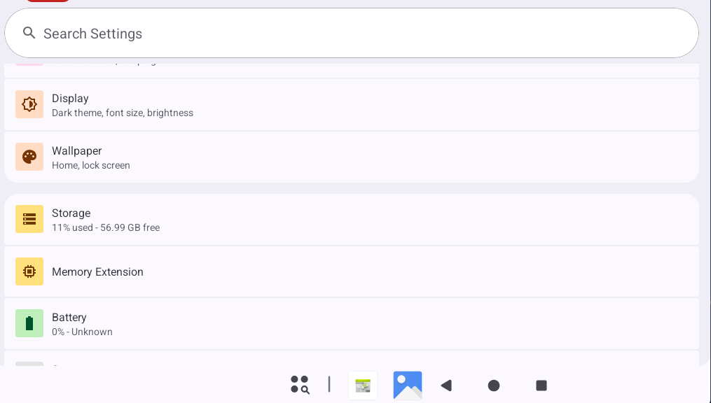This screenshot has width=711, height=403.
Task: Go back with the triangle navigation button
Action: (x=447, y=386)
